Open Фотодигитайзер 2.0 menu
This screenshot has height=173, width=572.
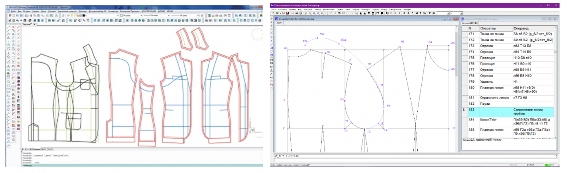(x=98, y=11)
